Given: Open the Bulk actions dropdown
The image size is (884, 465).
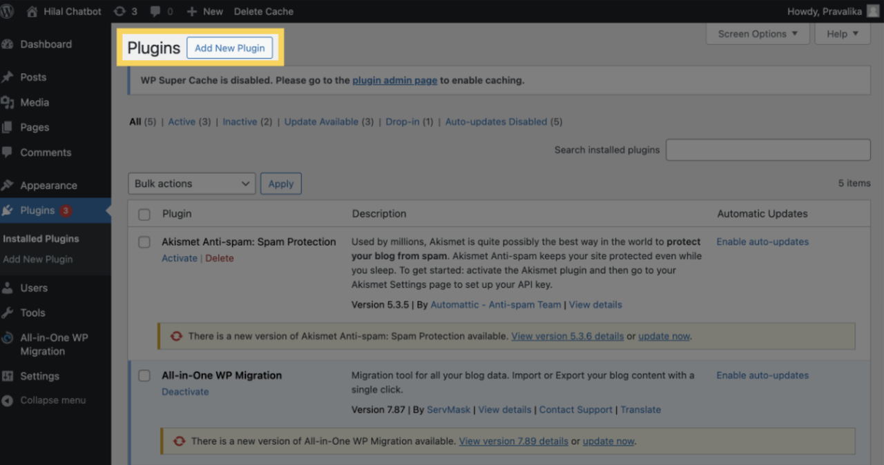Looking at the screenshot, I should click(192, 184).
